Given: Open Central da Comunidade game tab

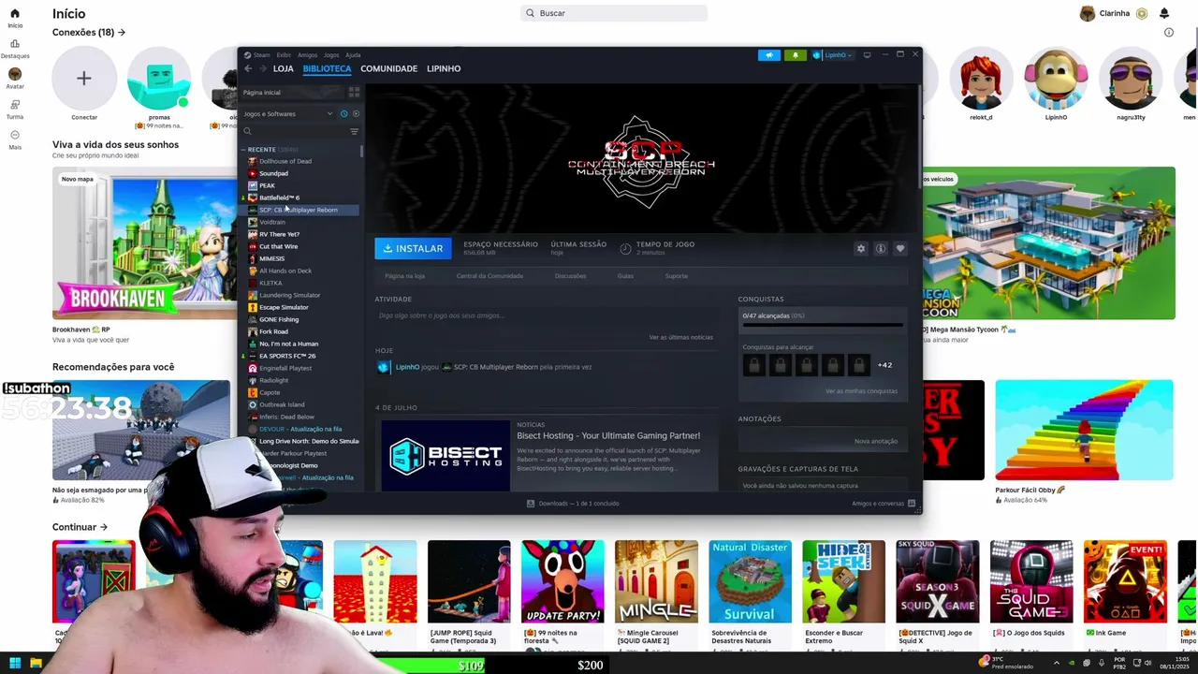Looking at the screenshot, I should 489,276.
